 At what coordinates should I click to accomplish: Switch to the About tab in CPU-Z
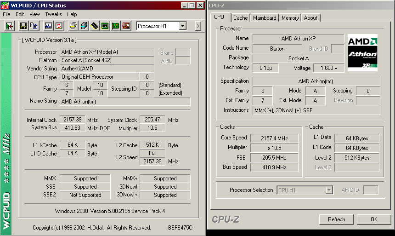[310, 18]
